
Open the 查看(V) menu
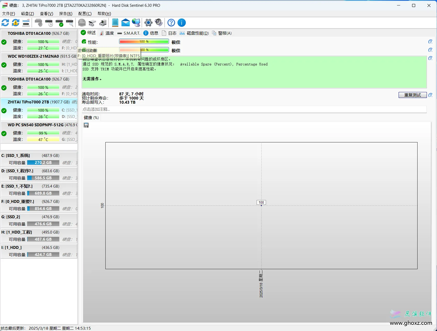(x=46, y=14)
